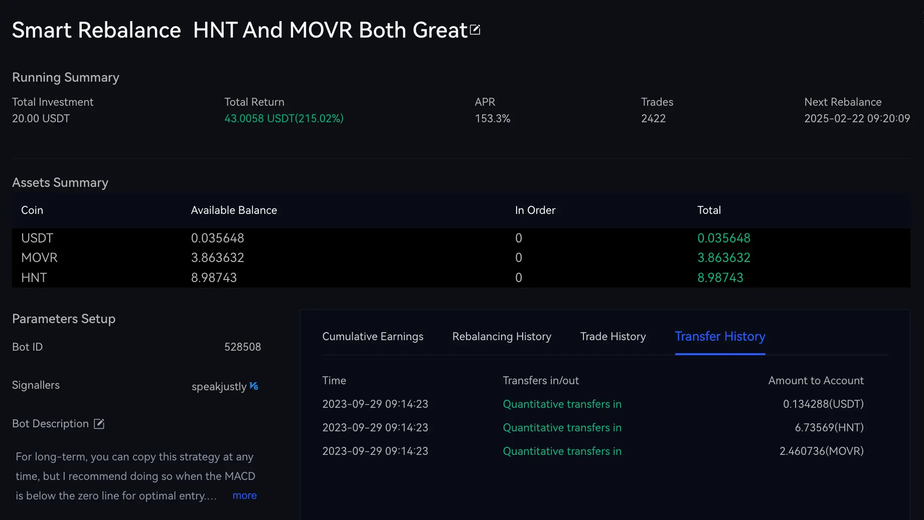Viewport: 924px width, 520px height.
Task: Click the edit icon beside the bot title
Action: point(475,30)
